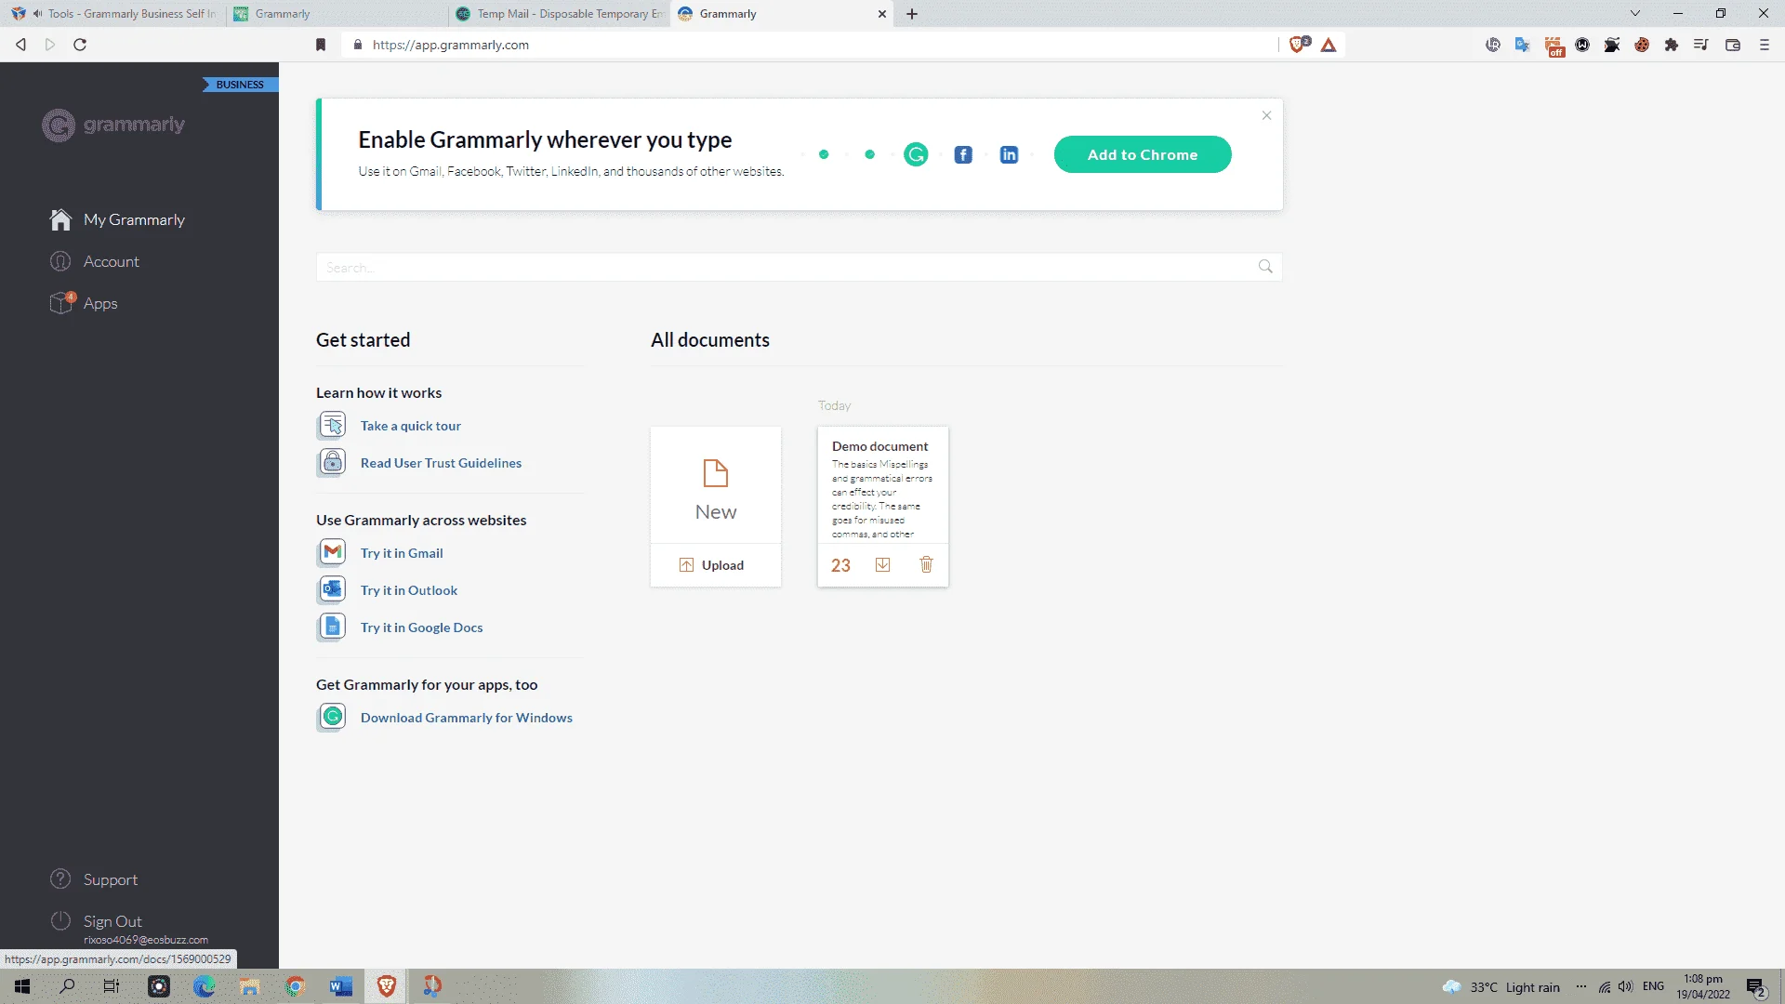Open Chrome from taskbar
The width and height of the screenshot is (1785, 1004).
pyautogui.click(x=295, y=986)
